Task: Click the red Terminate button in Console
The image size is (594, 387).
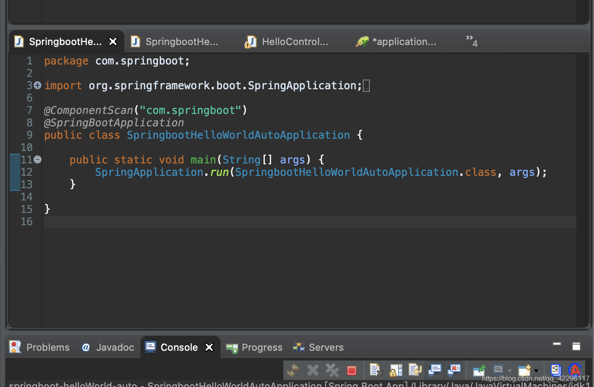Action: point(351,370)
